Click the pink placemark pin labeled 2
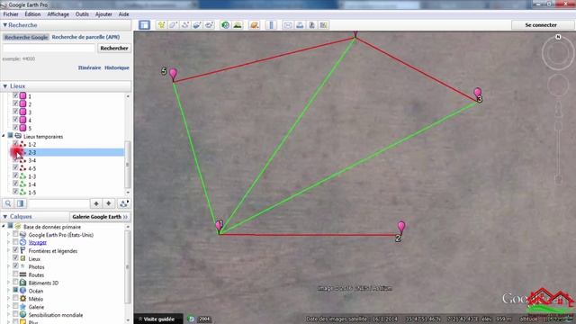This screenshot has height=324, width=576. (x=401, y=227)
